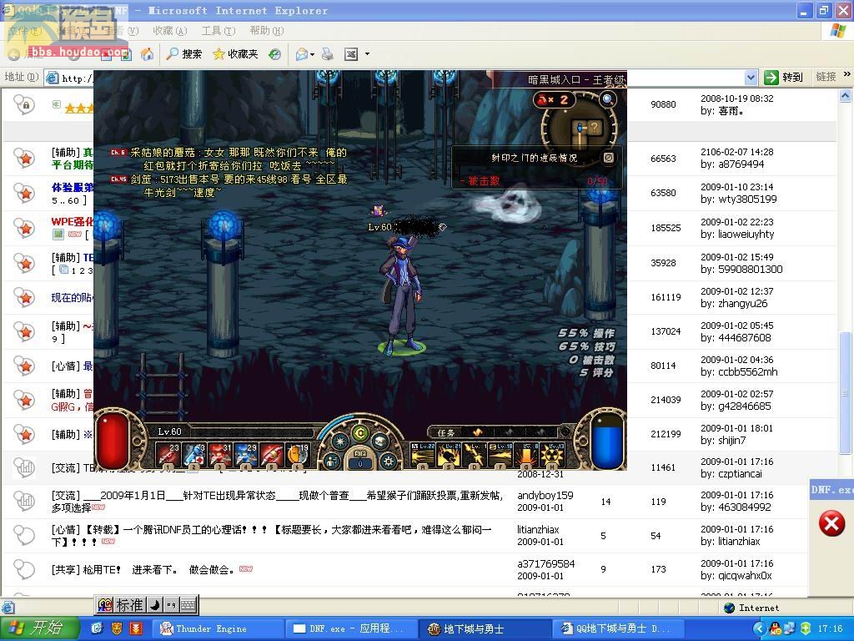This screenshot has height=641, width=854.
Task: Open the 帮助(H) menu
Action: click(x=267, y=31)
